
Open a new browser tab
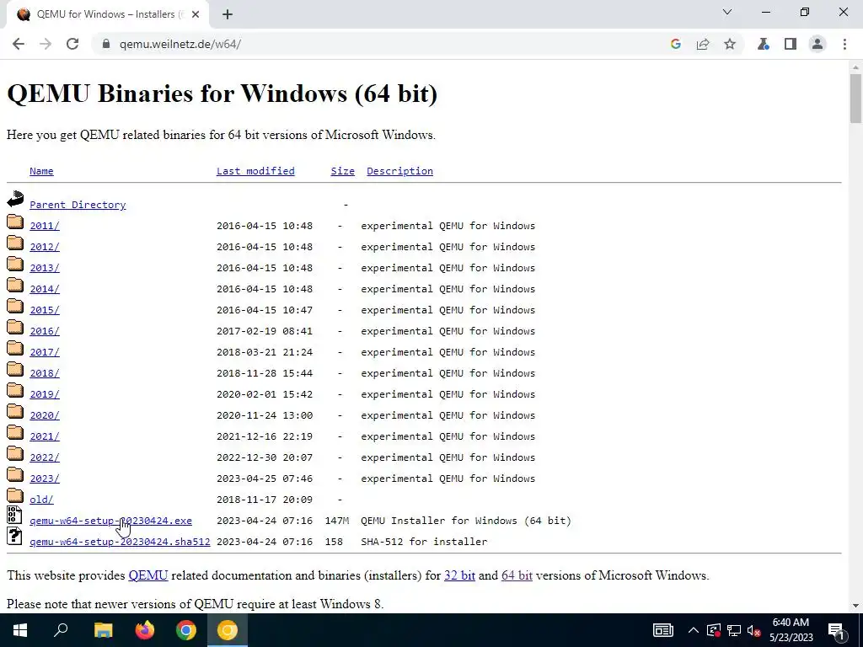228,14
